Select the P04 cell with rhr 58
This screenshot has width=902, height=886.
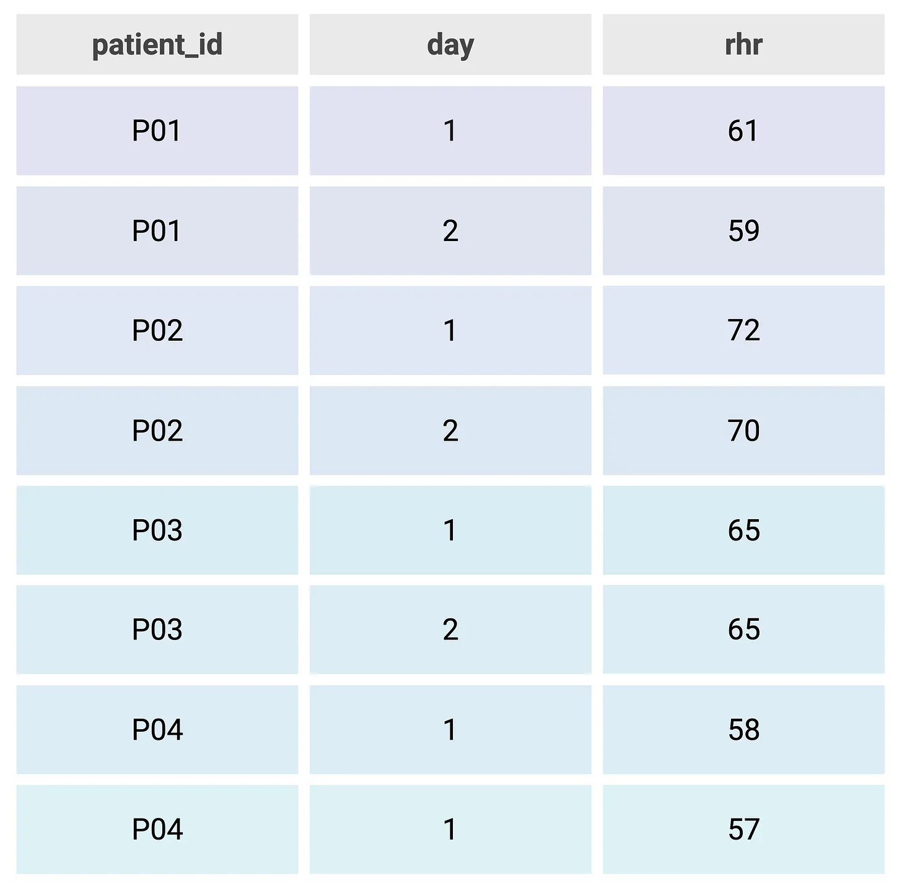tap(157, 729)
